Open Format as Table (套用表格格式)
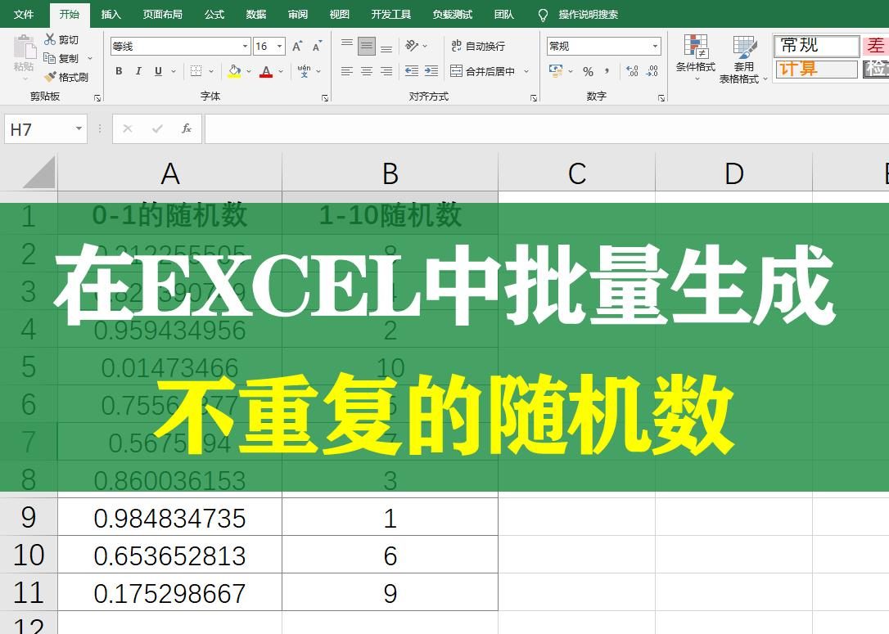 [x=742, y=59]
